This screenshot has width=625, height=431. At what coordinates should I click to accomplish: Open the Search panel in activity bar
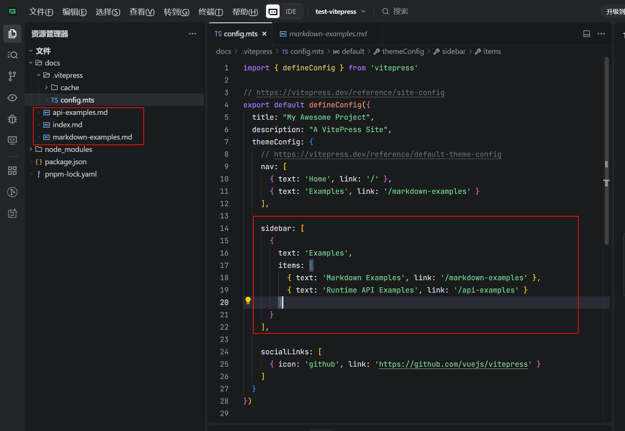tap(12, 55)
